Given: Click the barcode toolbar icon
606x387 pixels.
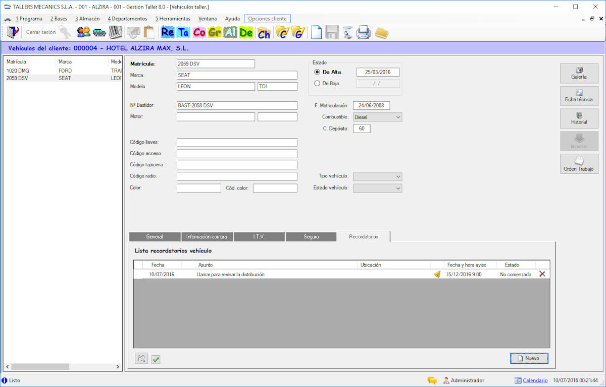Looking at the screenshot, I should [x=116, y=32].
